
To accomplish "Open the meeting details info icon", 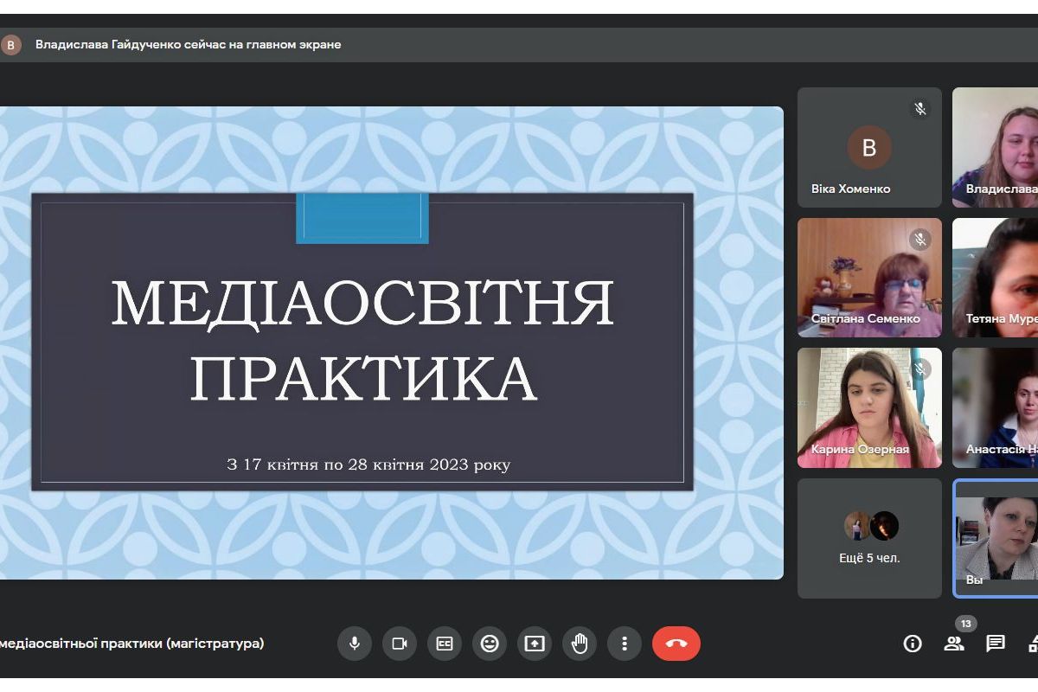I will (x=913, y=644).
